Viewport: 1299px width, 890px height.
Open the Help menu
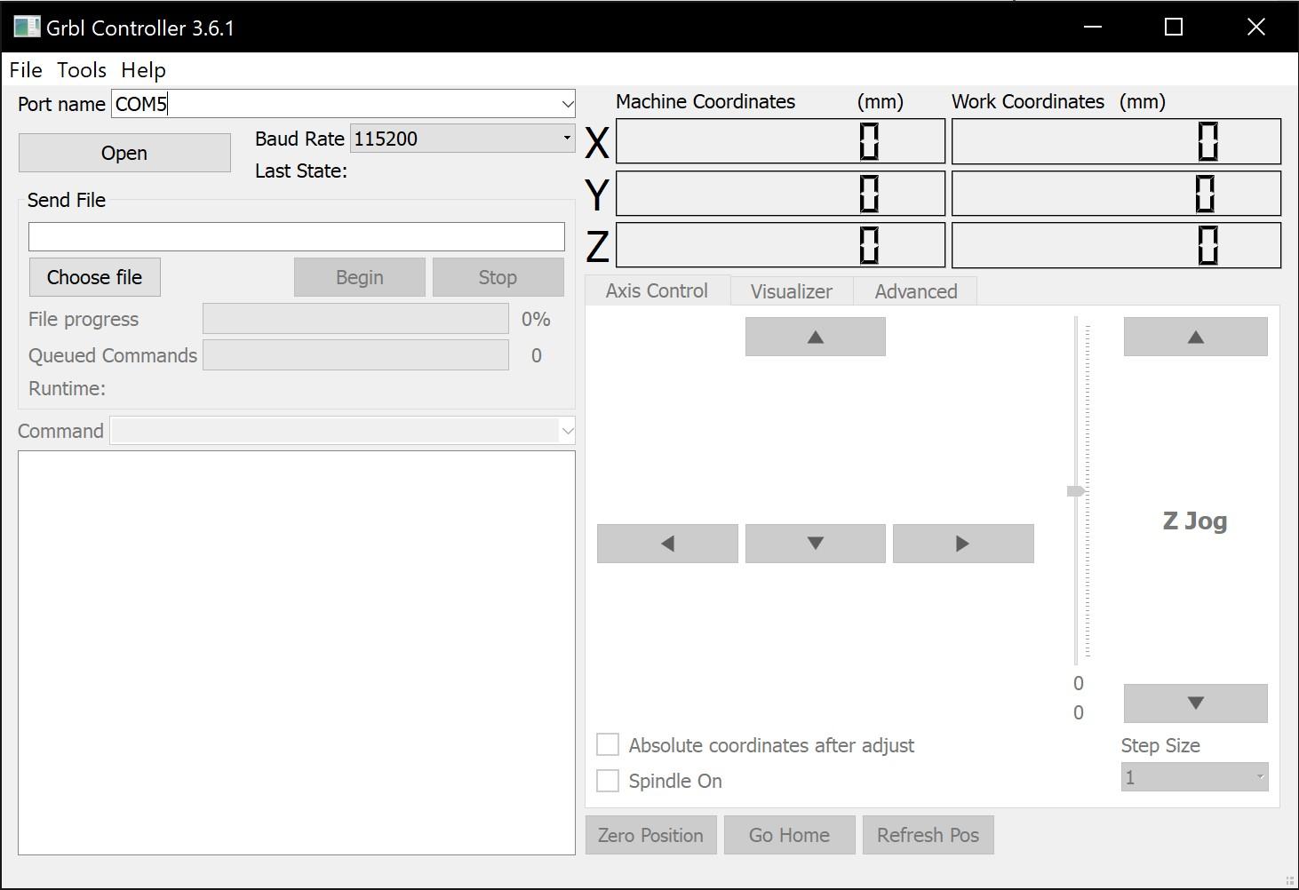(x=143, y=70)
